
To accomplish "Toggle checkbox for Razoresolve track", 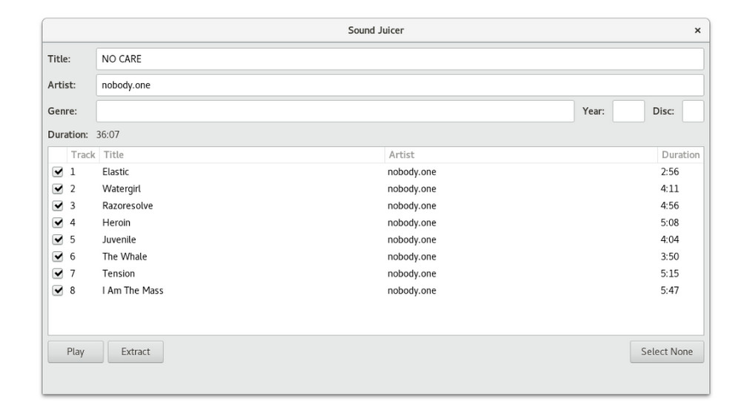I will [58, 205].
